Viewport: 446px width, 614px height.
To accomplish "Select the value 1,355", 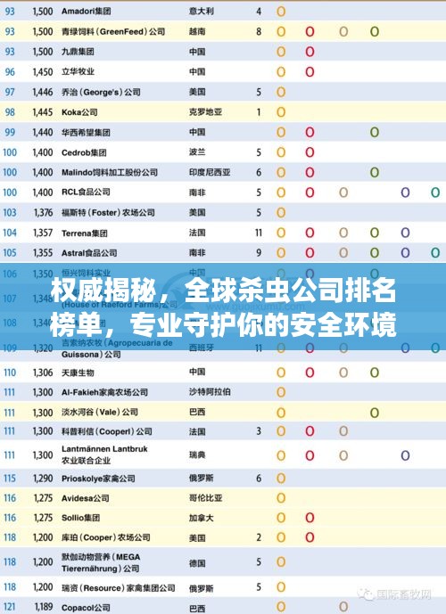I will (x=43, y=253).
